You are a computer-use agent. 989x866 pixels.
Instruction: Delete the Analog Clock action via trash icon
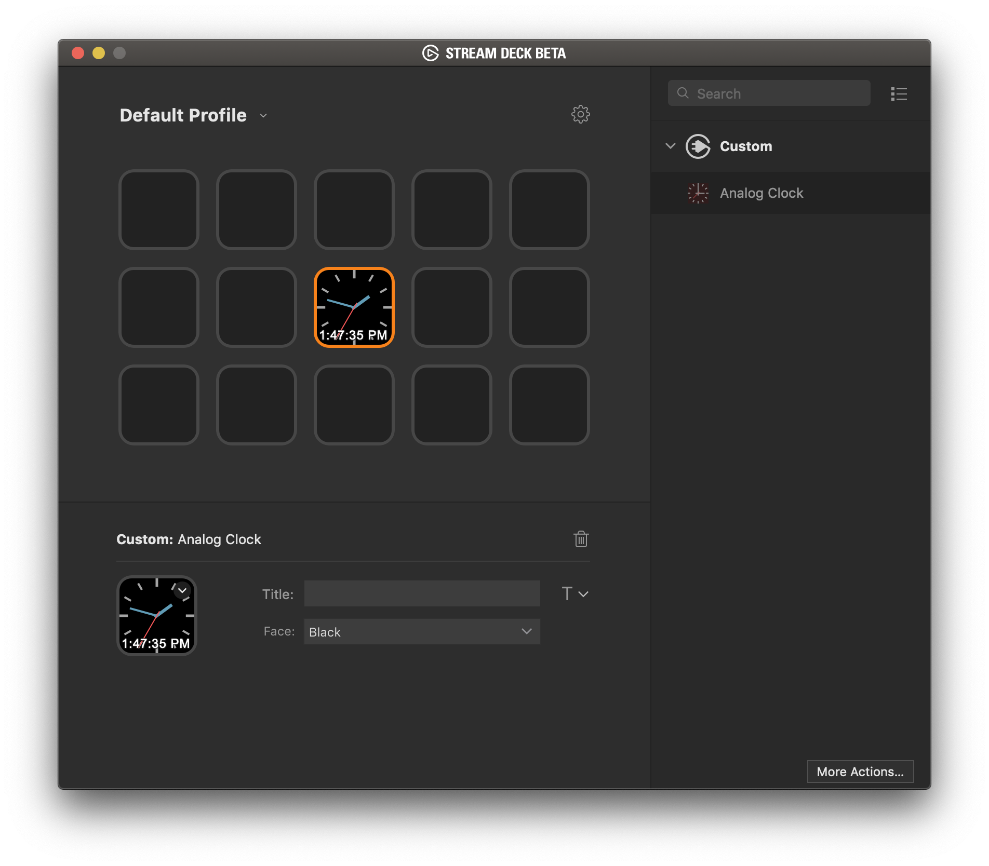tap(581, 539)
